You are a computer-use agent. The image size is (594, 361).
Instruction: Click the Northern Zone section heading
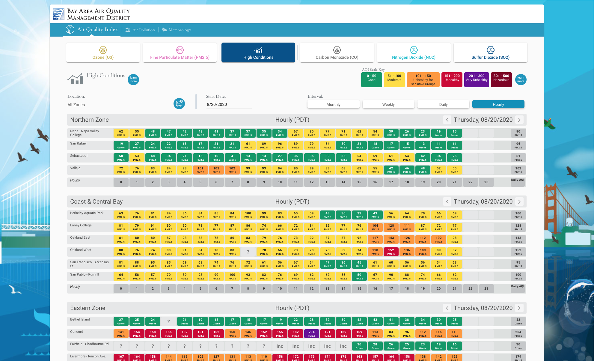click(89, 120)
